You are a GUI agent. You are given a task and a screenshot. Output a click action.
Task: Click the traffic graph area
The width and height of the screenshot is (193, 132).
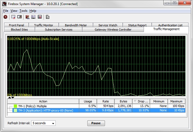(x=96, y=66)
